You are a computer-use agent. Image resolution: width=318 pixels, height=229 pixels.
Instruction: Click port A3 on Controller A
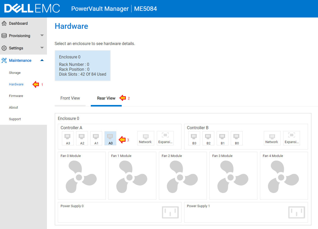pos(68,138)
